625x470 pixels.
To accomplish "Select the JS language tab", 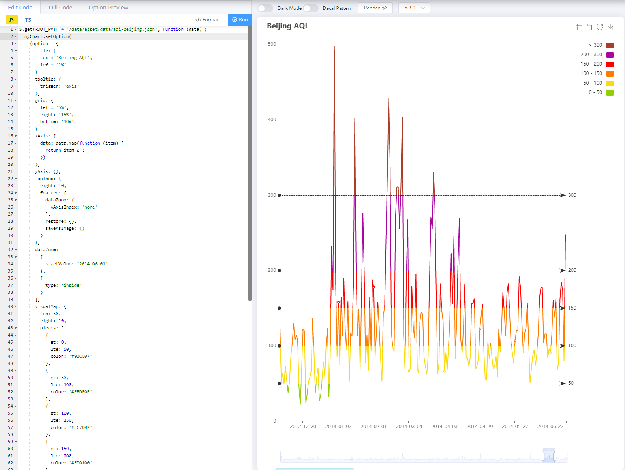I will pos(11,20).
